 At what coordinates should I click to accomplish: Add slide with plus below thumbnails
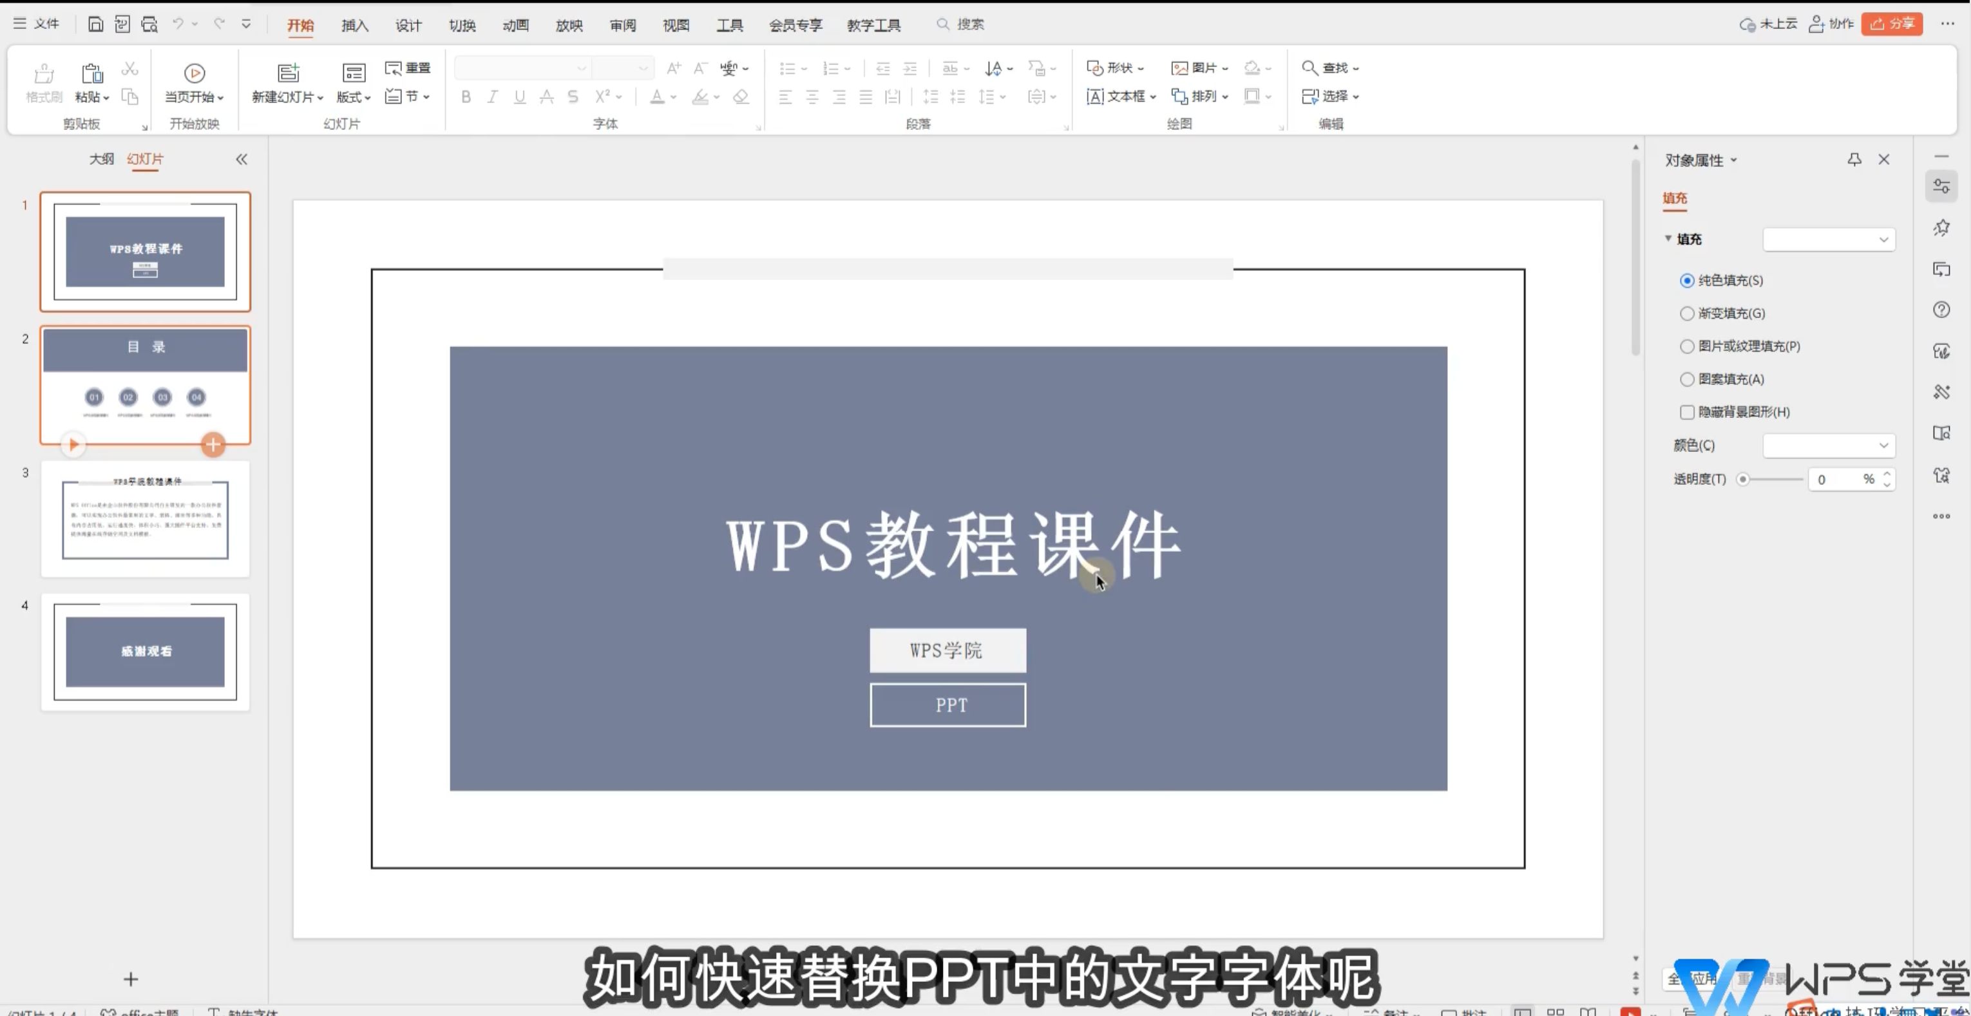point(131,979)
